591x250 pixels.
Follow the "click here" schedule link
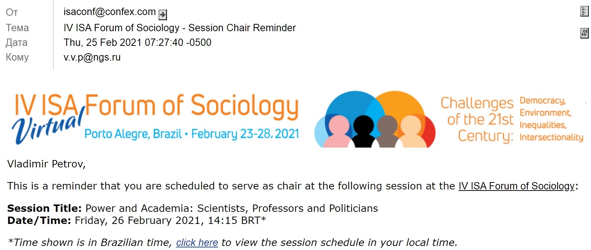pyautogui.click(x=197, y=243)
